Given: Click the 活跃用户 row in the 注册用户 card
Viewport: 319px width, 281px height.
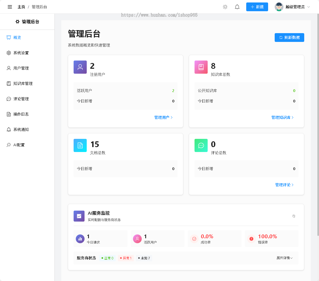Looking at the screenshot, I should pyautogui.click(x=126, y=91).
